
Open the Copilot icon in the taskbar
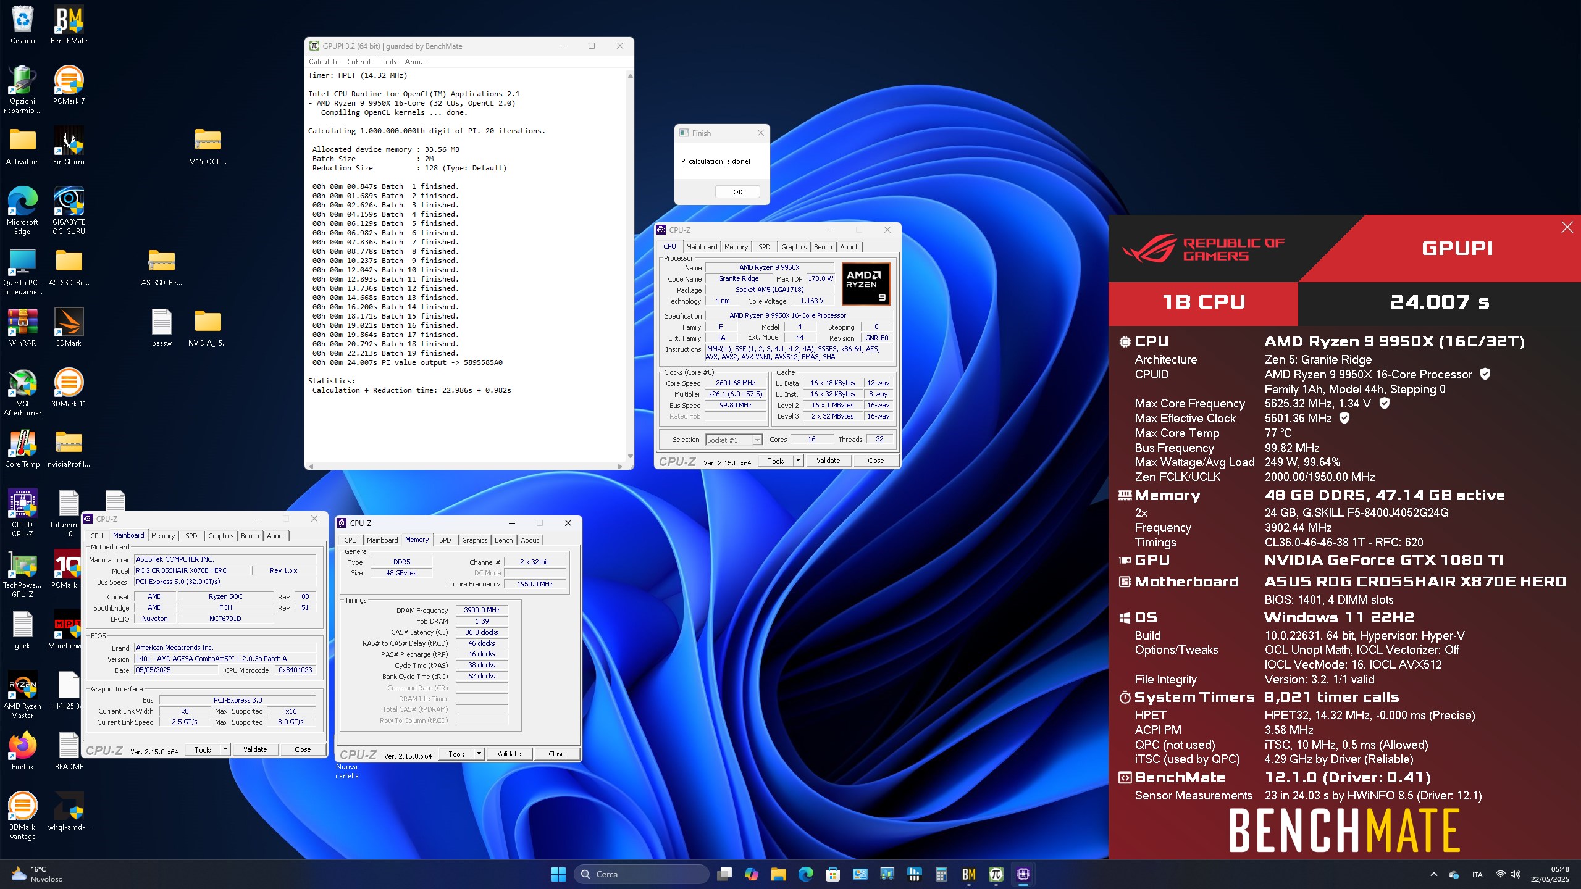(x=751, y=874)
